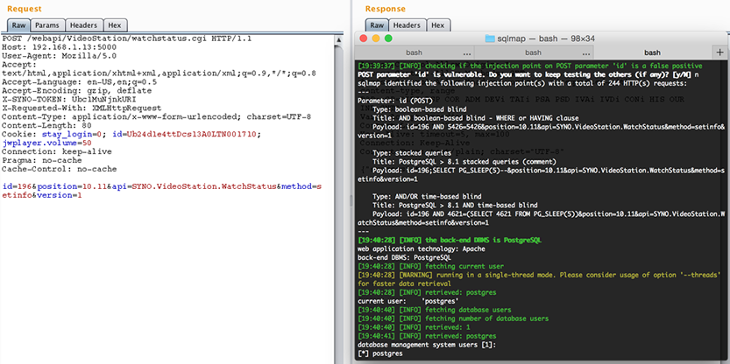Screen dimensions: 730x364
Task: Click '[INFO] retrieved: 1' terminal line
Action: pyautogui.click(x=415, y=327)
